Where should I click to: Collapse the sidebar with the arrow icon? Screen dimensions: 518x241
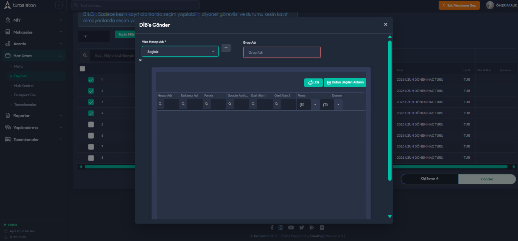click(x=59, y=5)
